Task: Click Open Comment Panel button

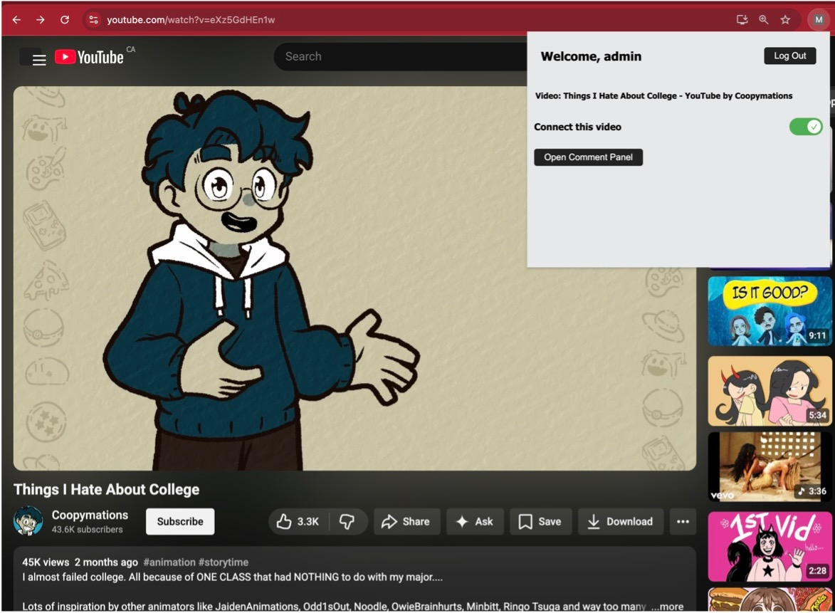Action: pos(588,157)
